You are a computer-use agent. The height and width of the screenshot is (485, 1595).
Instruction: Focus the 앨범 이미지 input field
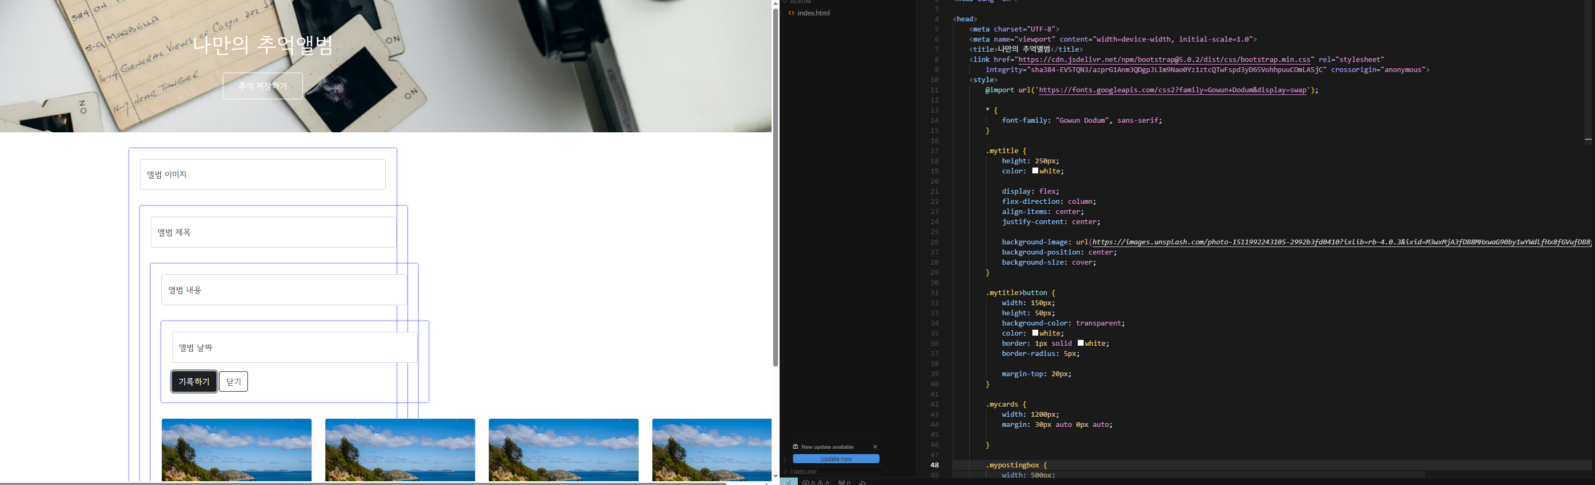point(262,174)
